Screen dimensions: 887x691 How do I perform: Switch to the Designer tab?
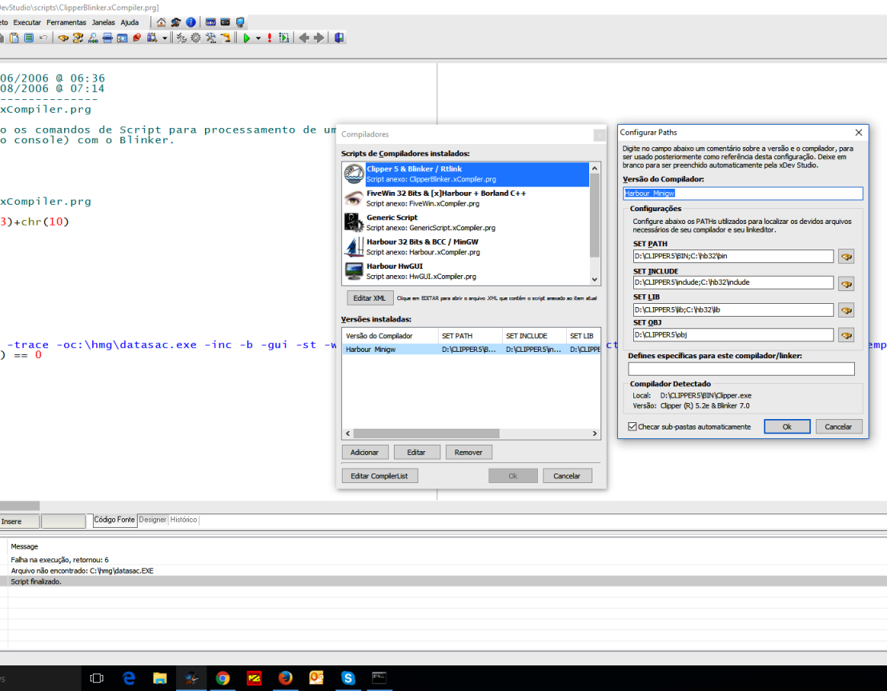point(152,520)
